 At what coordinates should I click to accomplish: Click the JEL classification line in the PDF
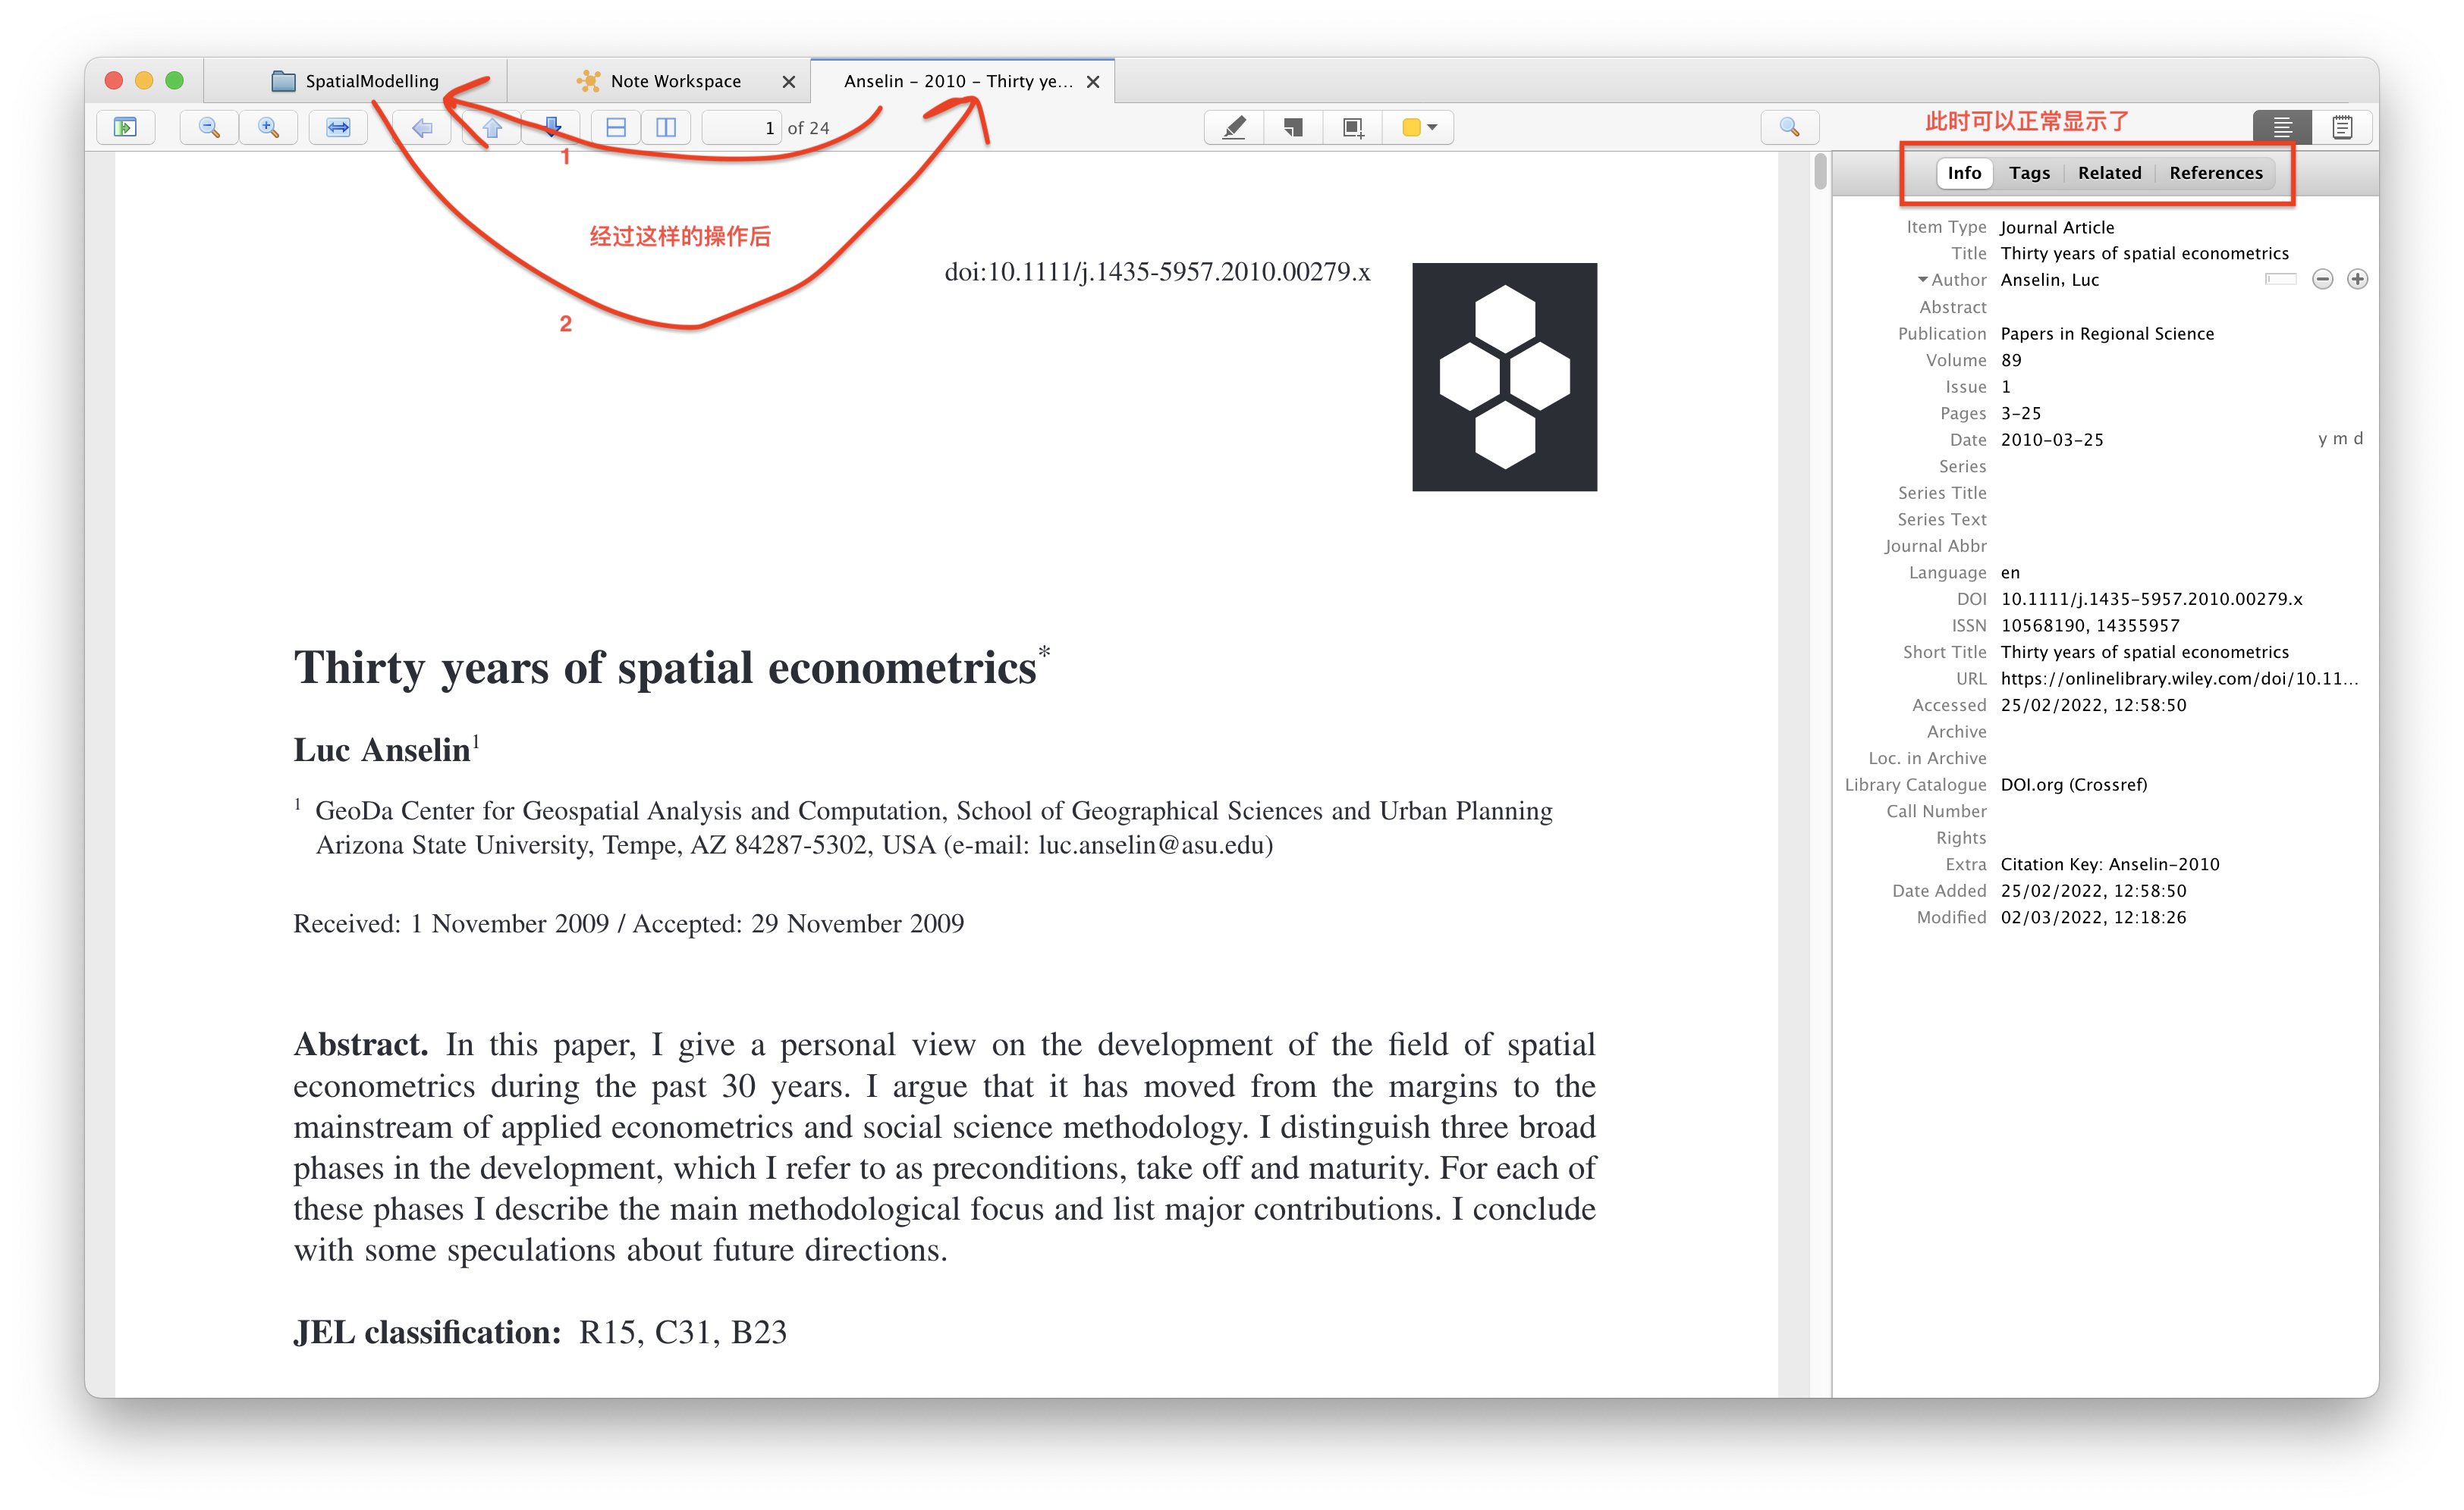tap(540, 1332)
